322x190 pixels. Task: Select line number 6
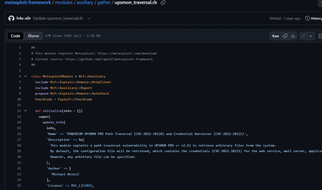(20, 76)
